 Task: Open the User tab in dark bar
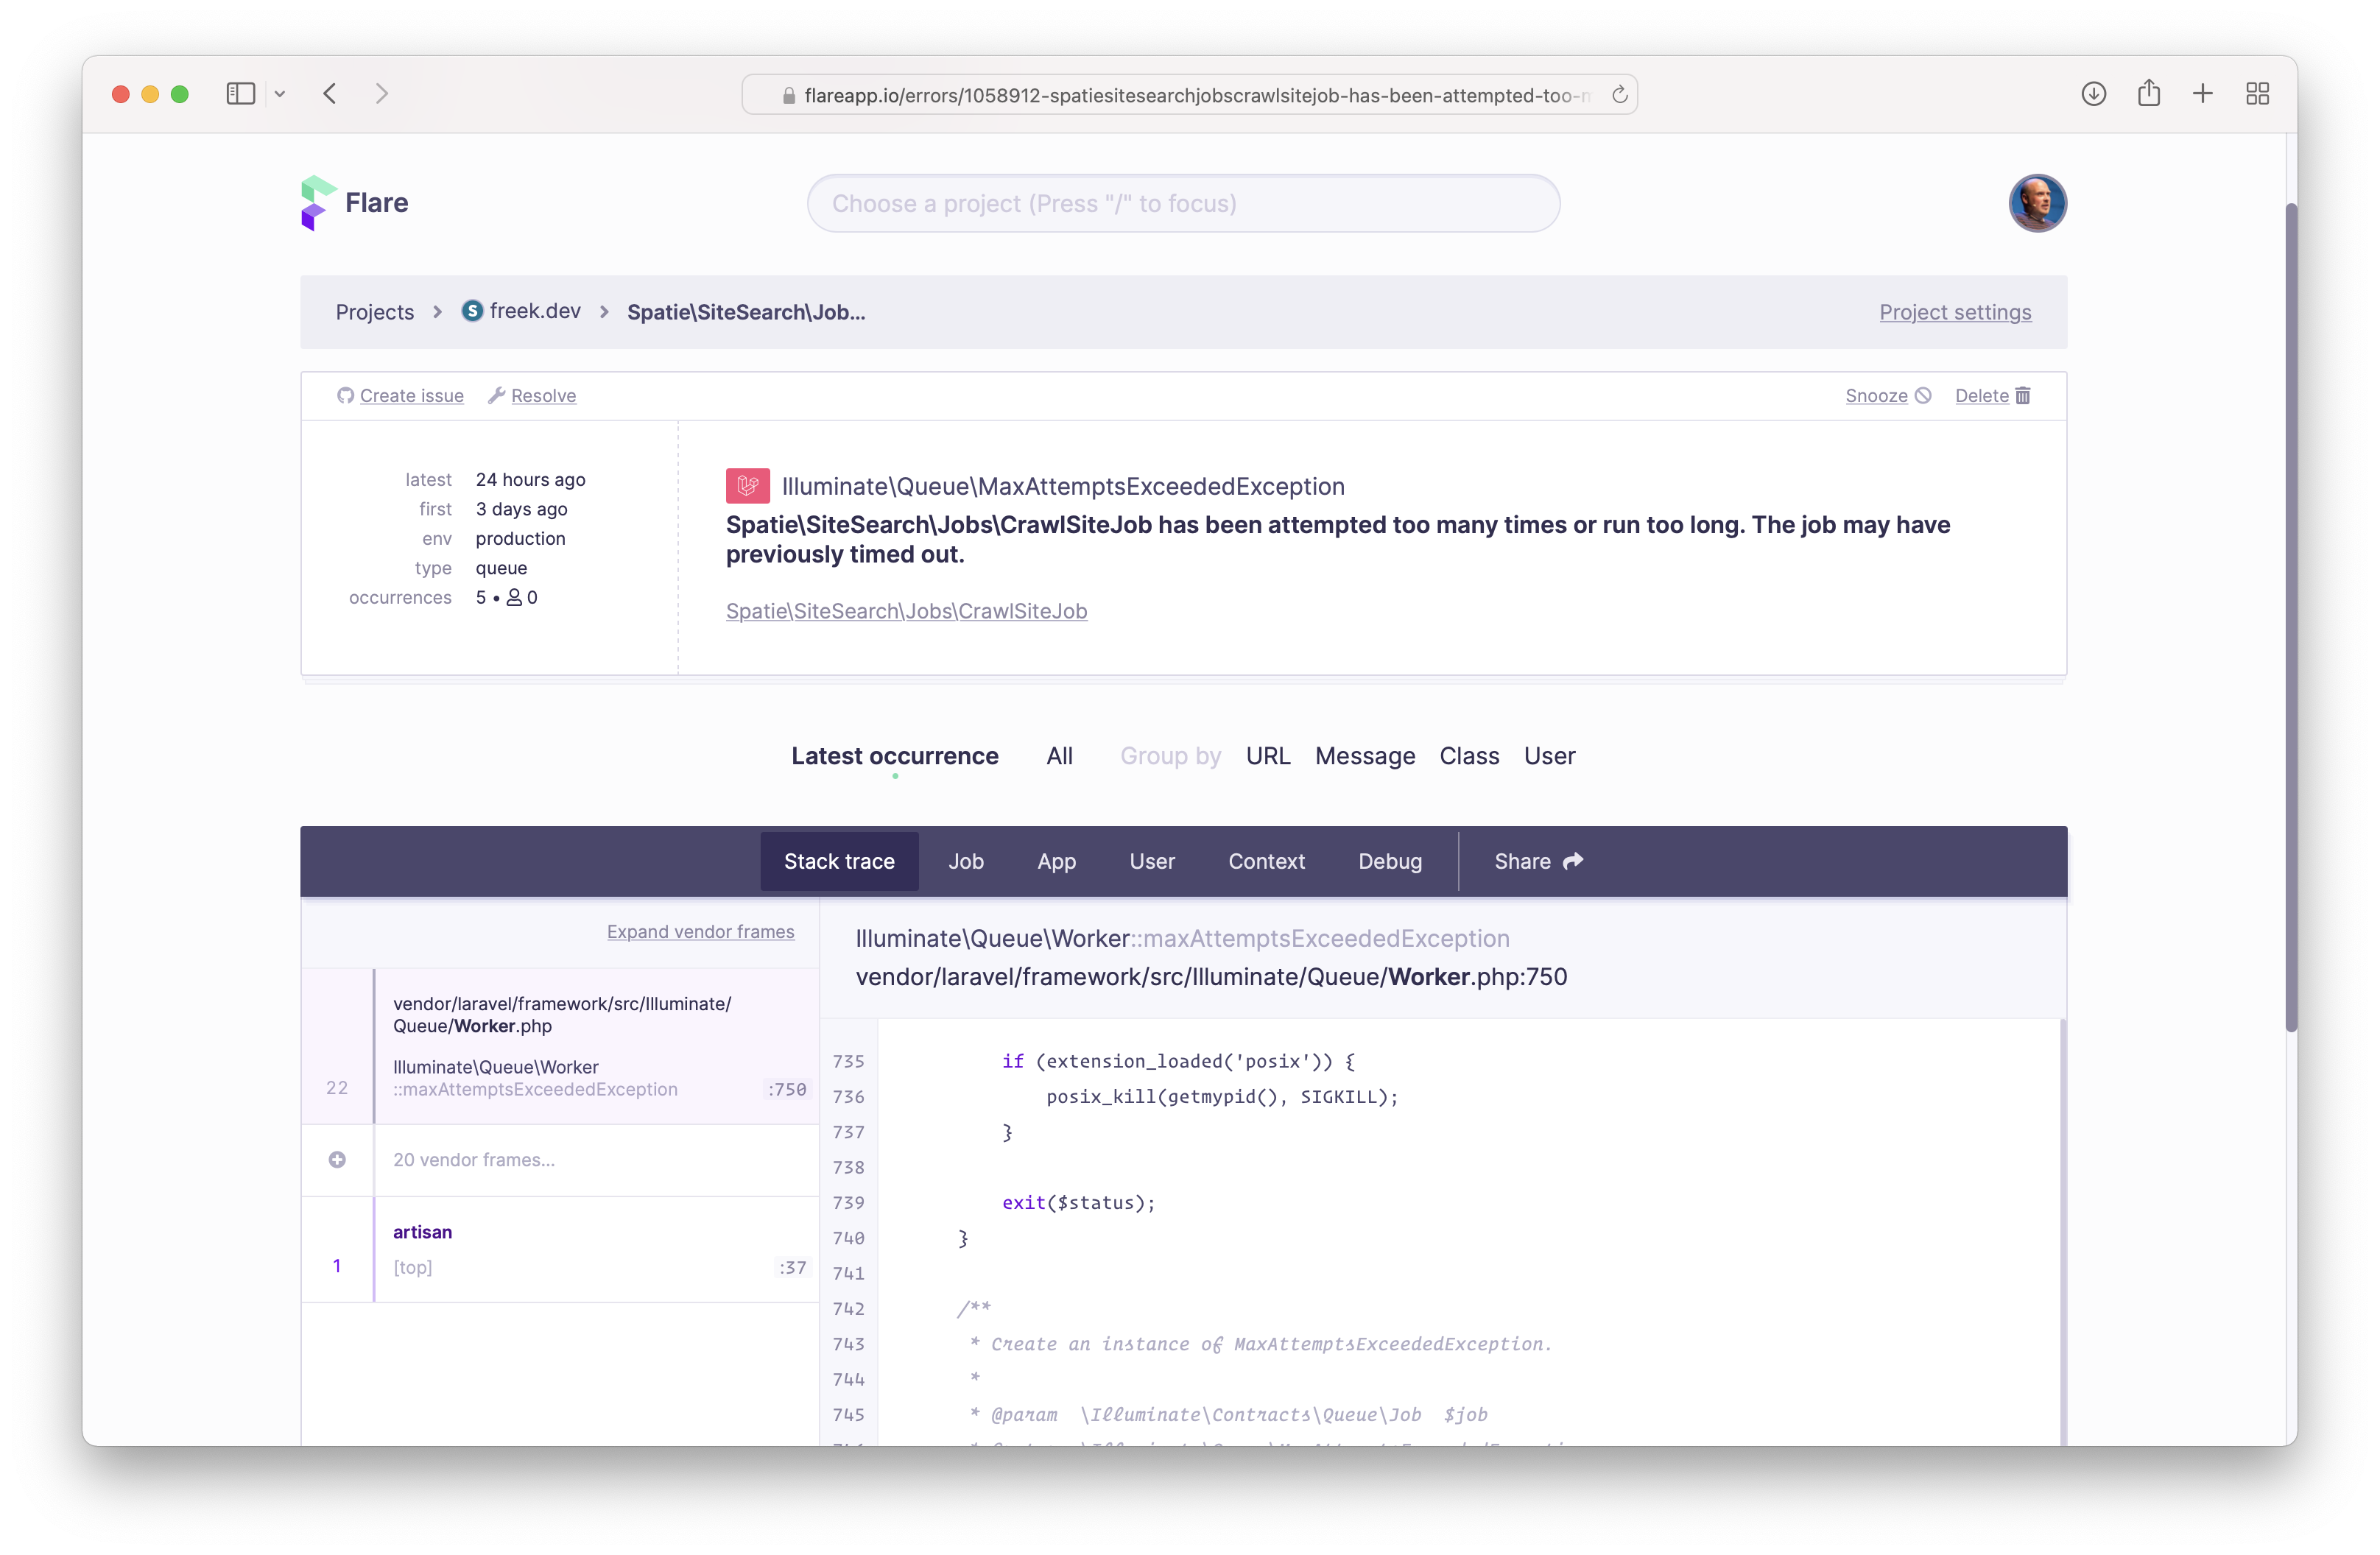tap(1152, 861)
